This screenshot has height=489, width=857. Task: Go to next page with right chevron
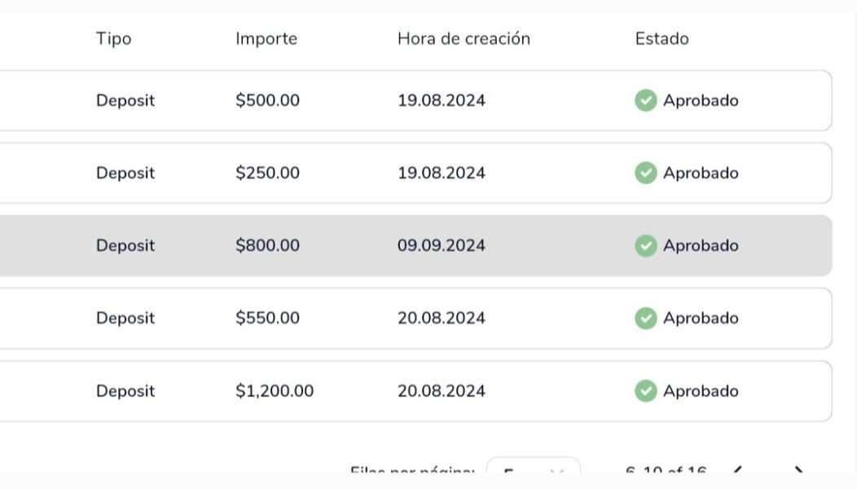click(x=798, y=470)
